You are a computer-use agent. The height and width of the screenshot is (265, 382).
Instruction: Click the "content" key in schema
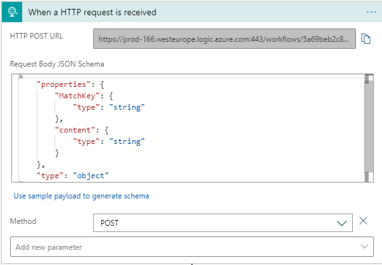coord(75,130)
